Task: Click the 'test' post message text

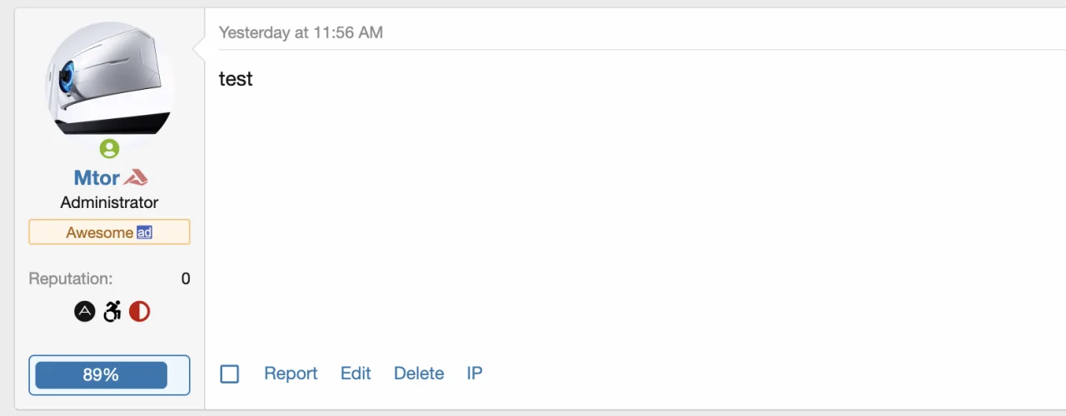Action: coord(236,79)
